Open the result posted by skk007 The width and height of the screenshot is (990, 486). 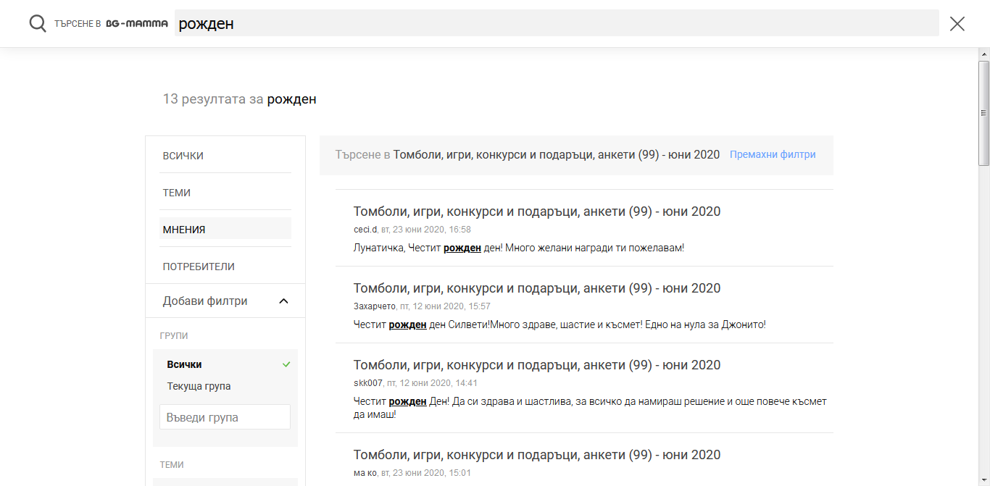tap(536, 365)
